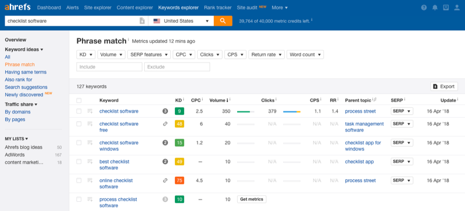Check the process checklist software row checkbox
This screenshot has height=211, width=465.
tap(79, 199)
